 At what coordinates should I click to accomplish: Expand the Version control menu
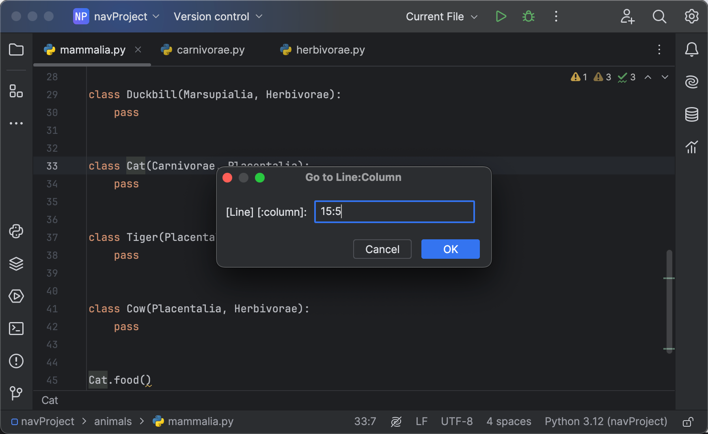click(x=217, y=17)
